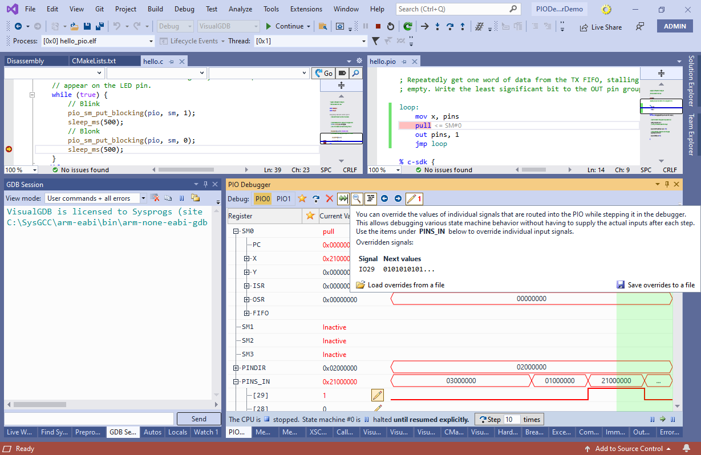
Task: Click the gear settings icon above the hello.c editor
Action: point(359,60)
